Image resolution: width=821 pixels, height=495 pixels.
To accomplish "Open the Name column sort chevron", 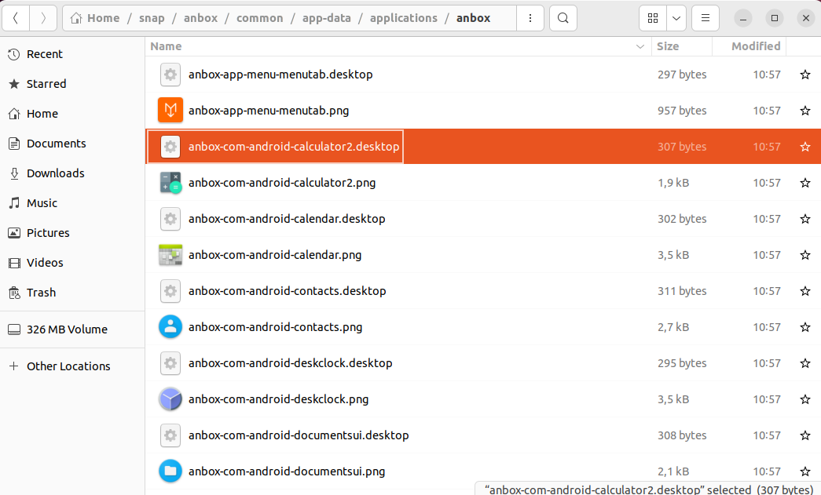I will click(640, 46).
